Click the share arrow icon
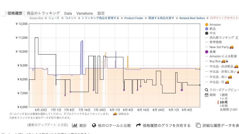Viewport: 239px width, 134px height. point(138,125)
